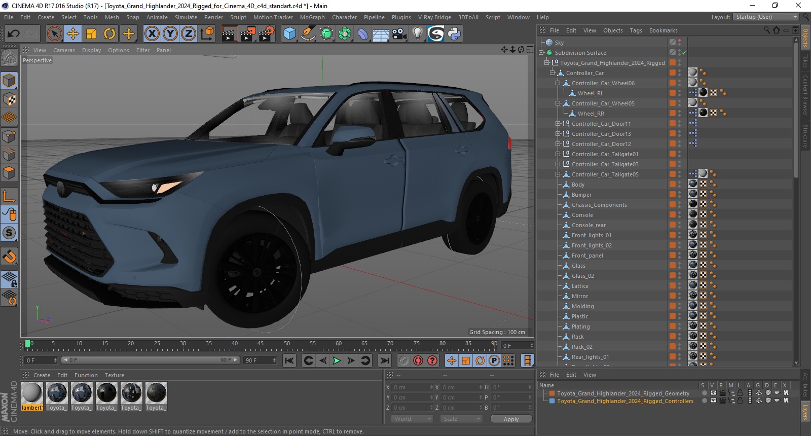This screenshot has width=811, height=436.
Task: Toggle Z axis lock
Action: coord(189,34)
